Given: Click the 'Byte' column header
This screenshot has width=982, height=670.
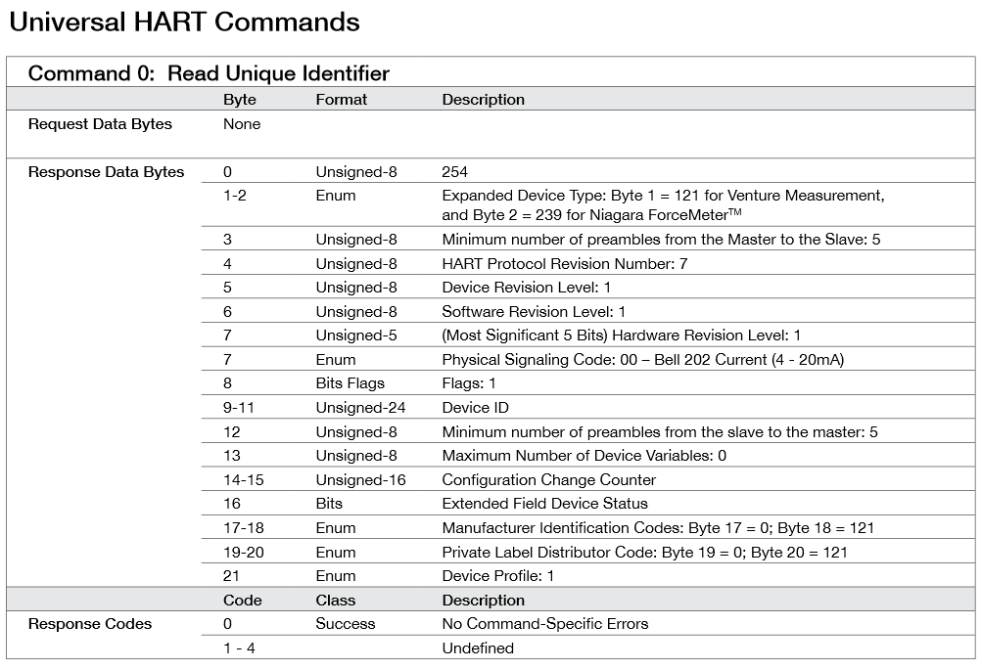Looking at the screenshot, I should 240,100.
